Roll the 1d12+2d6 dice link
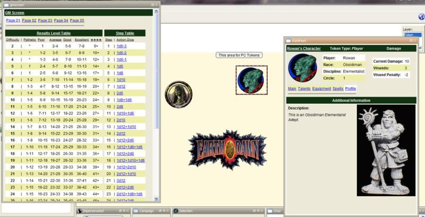This screenshot has width=425, height=217. coord(125,140)
